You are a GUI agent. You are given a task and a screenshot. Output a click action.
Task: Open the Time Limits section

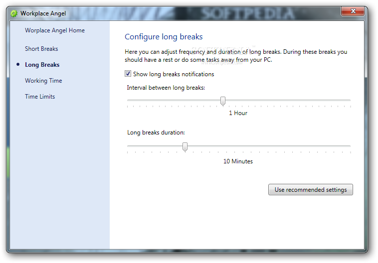[x=40, y=97]
